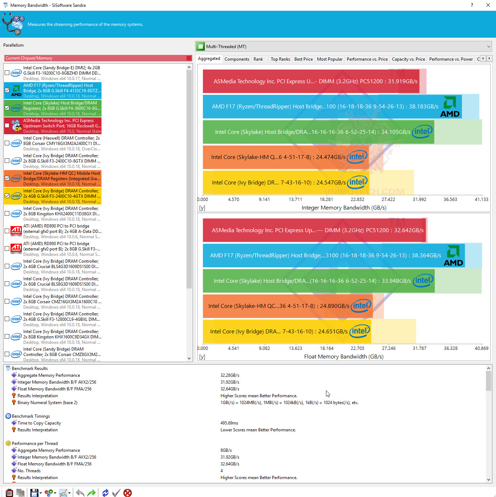
Task: Click the results panel scroll down arrow
Action: coord(488,479)
